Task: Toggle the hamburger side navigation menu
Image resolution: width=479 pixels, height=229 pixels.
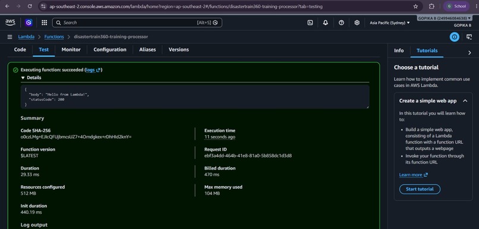Action: coord(10,37)
